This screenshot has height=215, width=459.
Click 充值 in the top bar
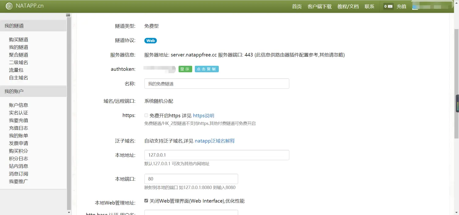click(x=401, y=6)
